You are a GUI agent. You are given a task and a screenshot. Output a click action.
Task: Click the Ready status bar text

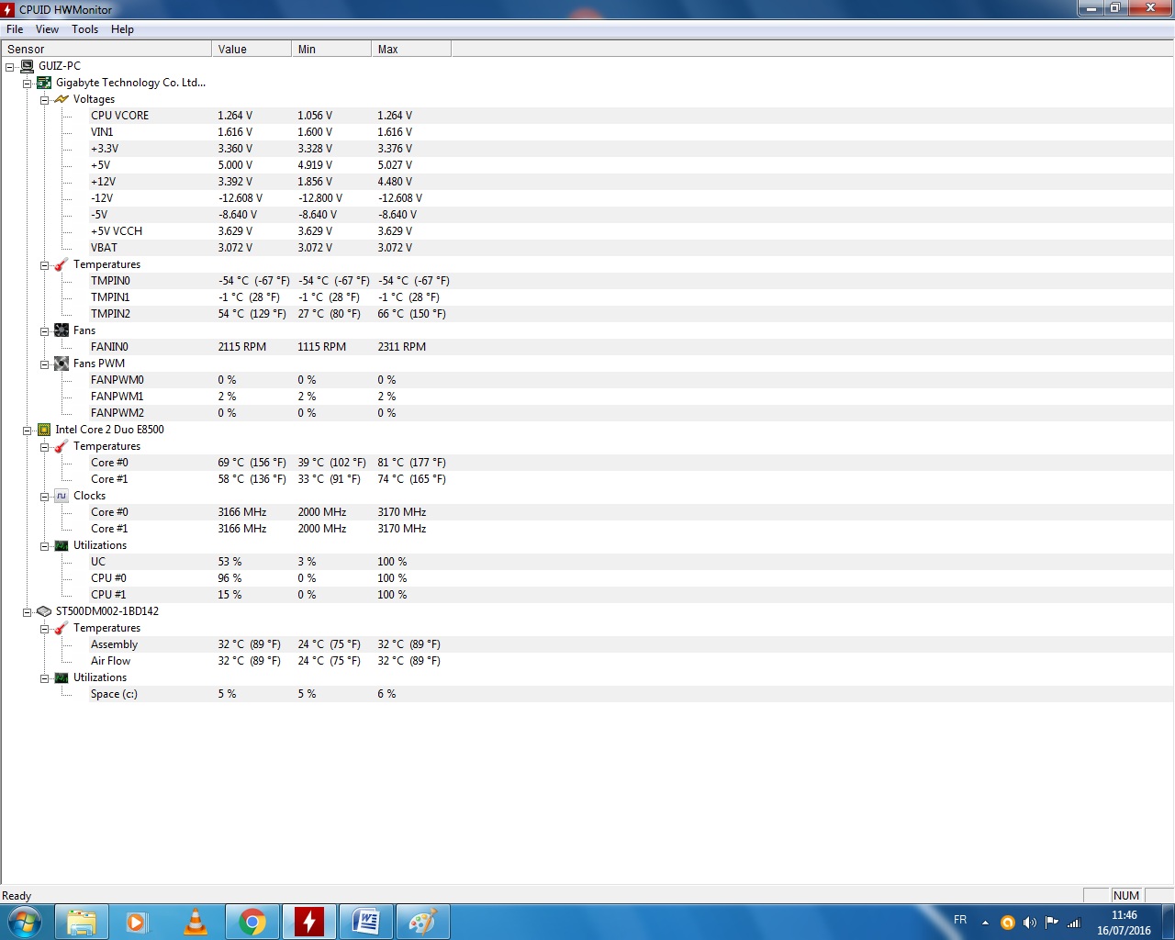click(17, 896)
